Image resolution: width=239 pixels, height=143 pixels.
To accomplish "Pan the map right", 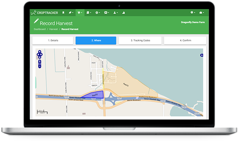I will [x=42, y=54].
